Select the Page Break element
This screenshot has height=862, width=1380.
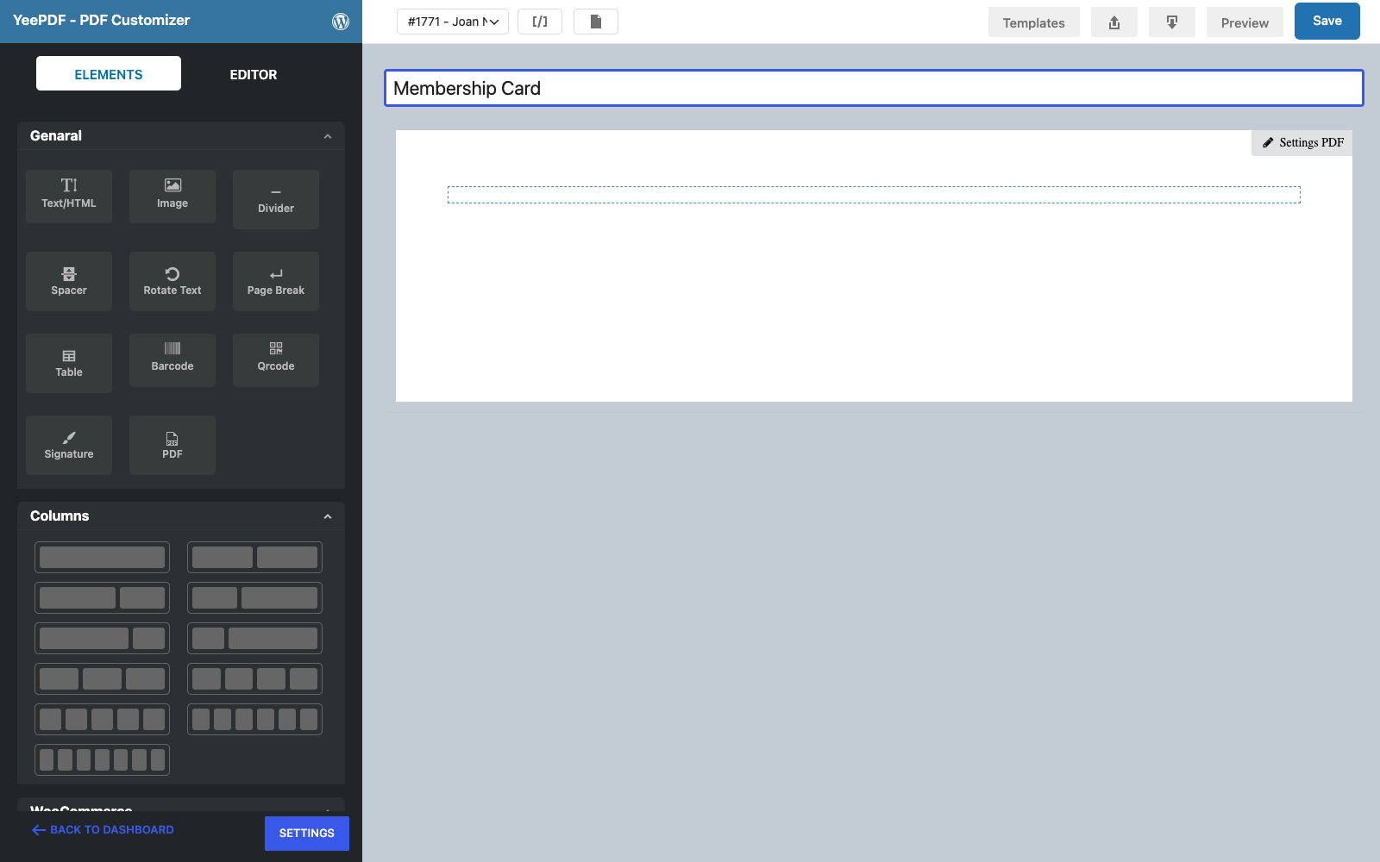[x=276, y=281]
